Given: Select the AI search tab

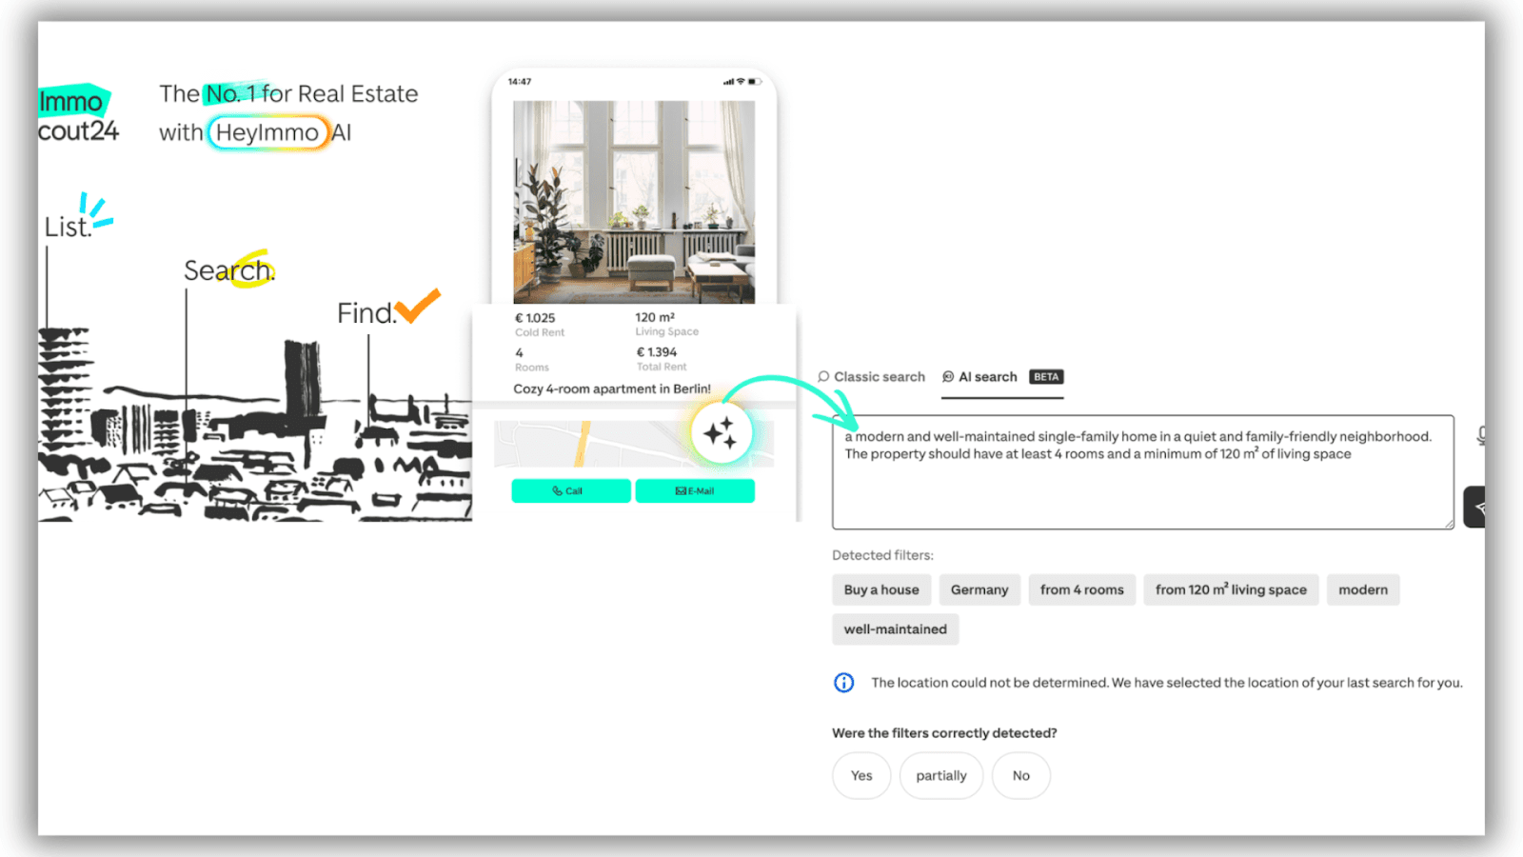Looking at the screenshot, I should coord(1002,377).
